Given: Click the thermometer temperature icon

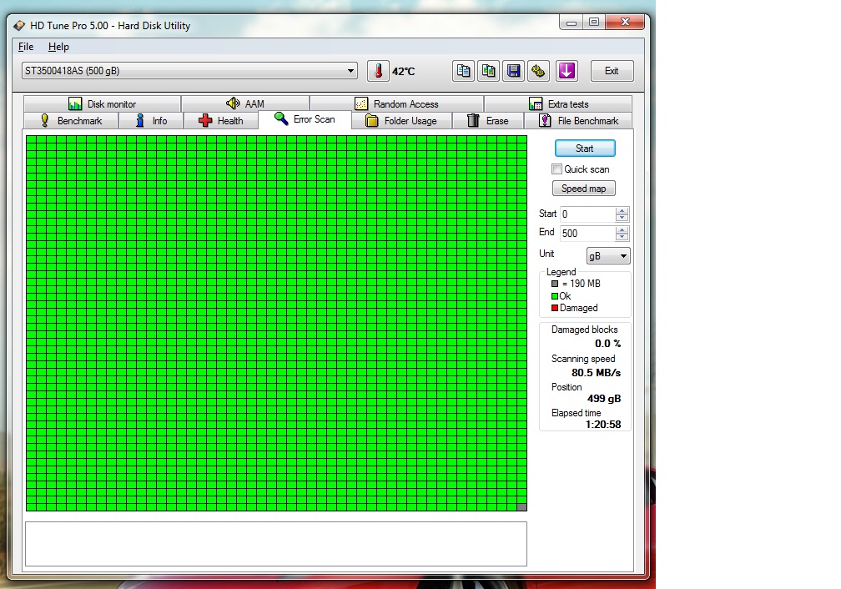Looking at the screenshot, I should coord(378,71).
